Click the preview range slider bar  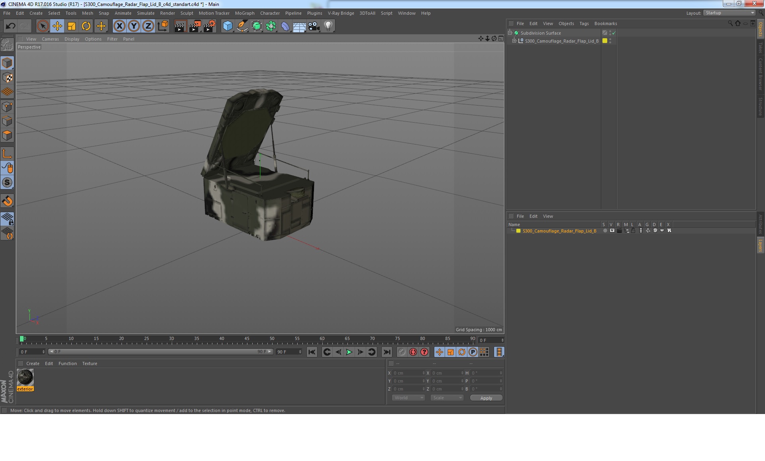point(161,352)
